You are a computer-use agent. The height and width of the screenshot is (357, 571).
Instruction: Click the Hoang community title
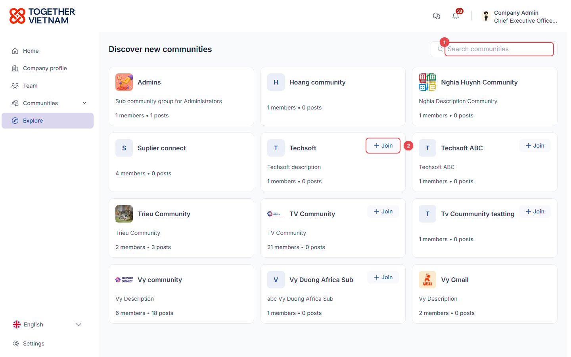317,82
